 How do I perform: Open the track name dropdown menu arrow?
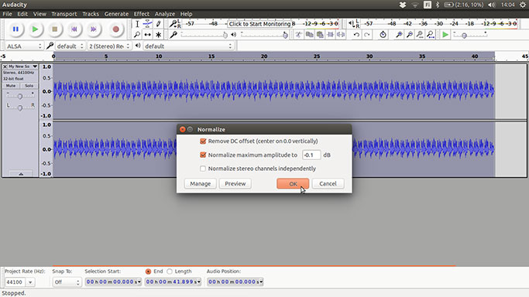tap(35, 67)
